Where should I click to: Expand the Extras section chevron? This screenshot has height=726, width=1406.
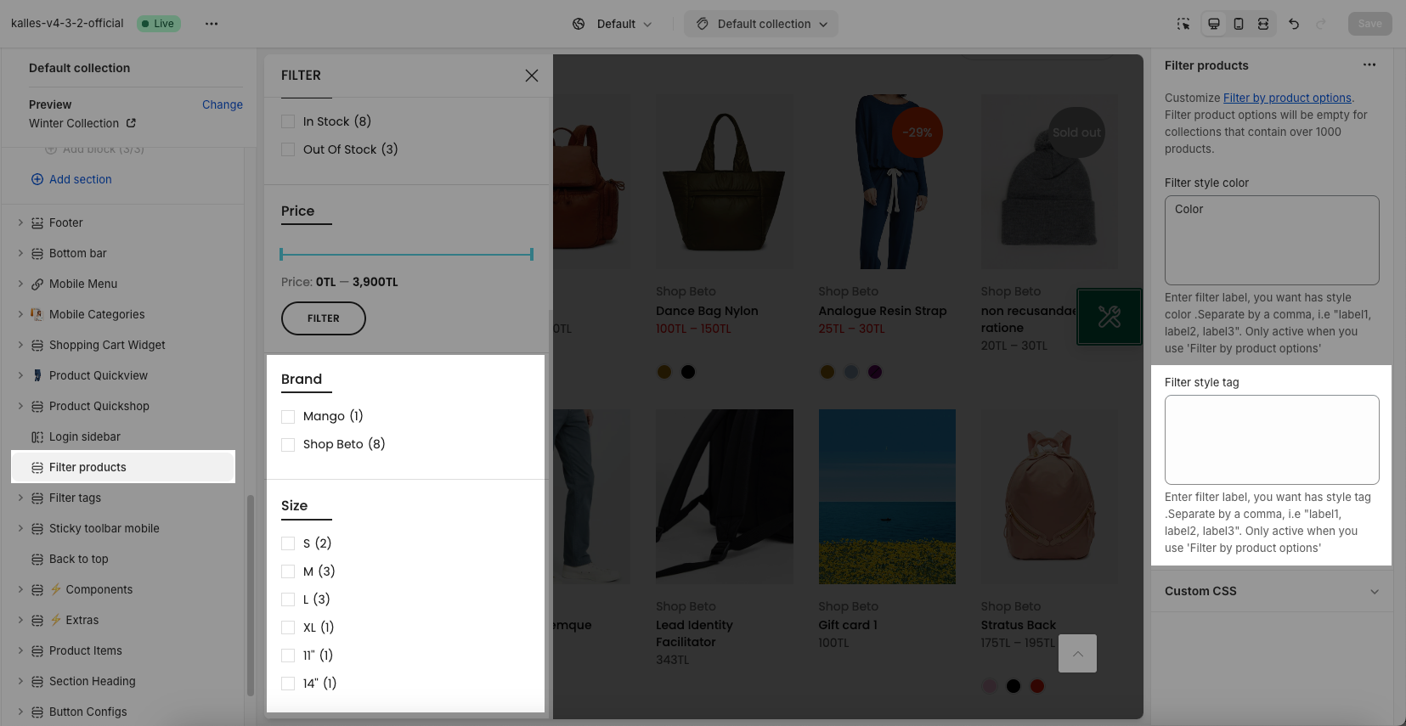pyautogui.click(x=20, y=620)
